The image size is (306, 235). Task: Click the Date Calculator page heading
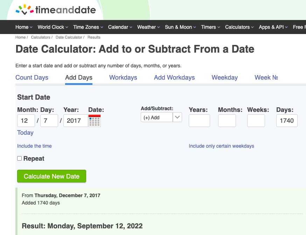(135, 49)
